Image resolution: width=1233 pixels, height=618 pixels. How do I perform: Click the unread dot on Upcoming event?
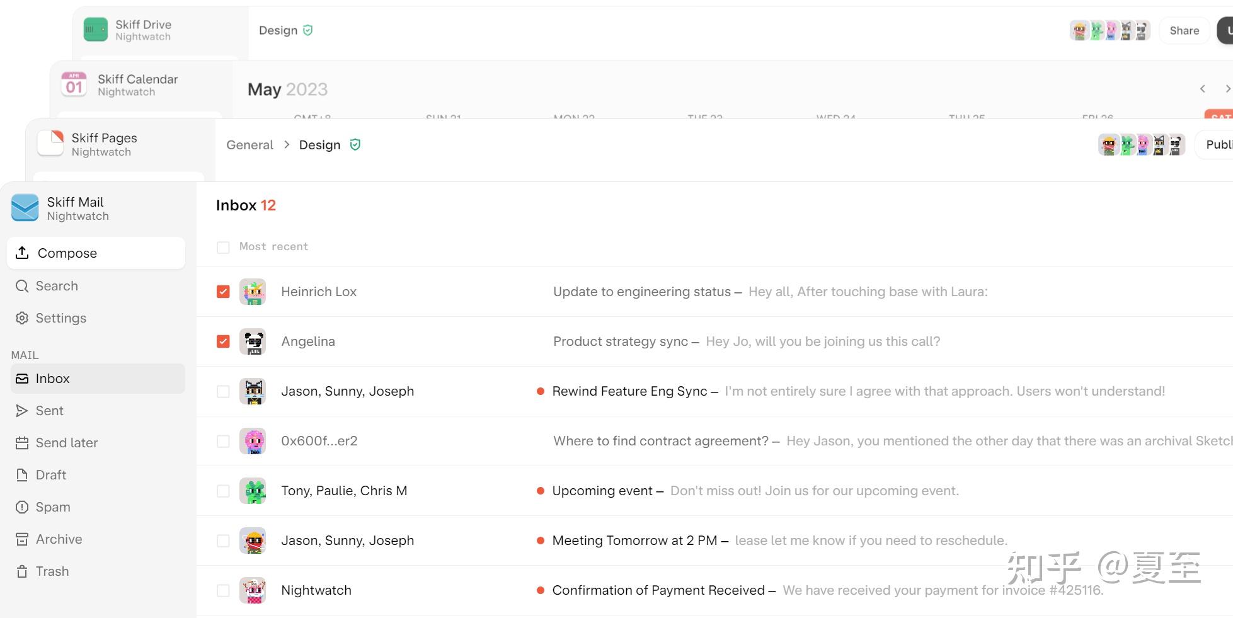tap(540, 491)
